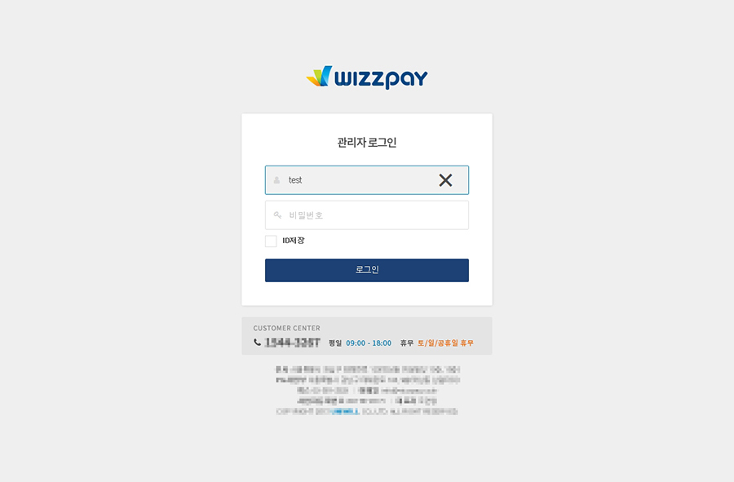Image resolution: width=734 pixels, height=482 pixels.
Task: Click the wizzpay wordmark text
Action: [381, 78]
